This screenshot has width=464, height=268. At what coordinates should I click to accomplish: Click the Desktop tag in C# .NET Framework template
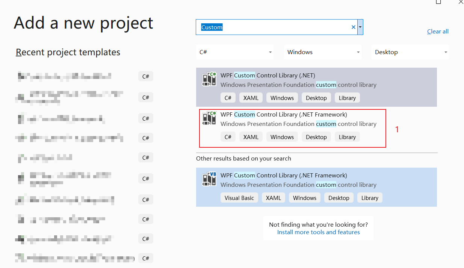click(x=316, y=137)
